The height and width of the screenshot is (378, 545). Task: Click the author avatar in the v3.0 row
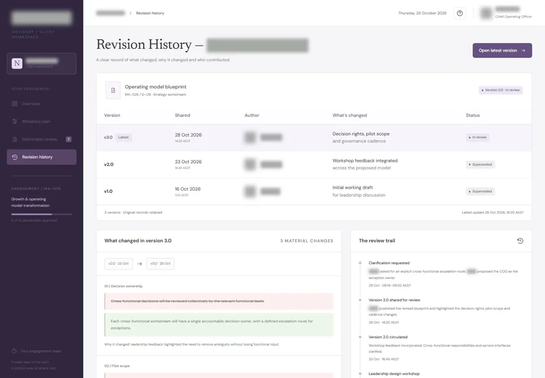click(250, 137)
